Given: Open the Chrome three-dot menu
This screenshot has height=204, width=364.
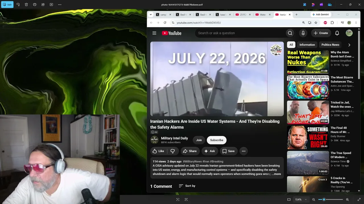Looking at the screenshot, I should 356,23.
